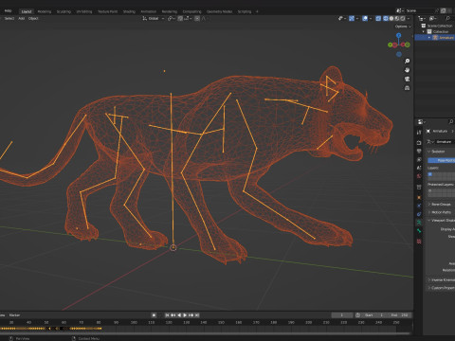
Task: Open the Bone properties tab
Action: (419, 231)
